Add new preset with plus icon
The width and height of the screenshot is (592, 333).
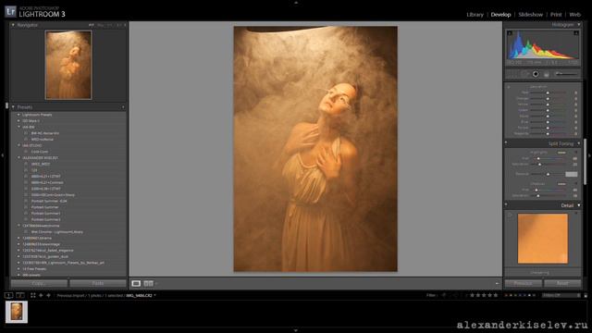[x=123, y=107]
